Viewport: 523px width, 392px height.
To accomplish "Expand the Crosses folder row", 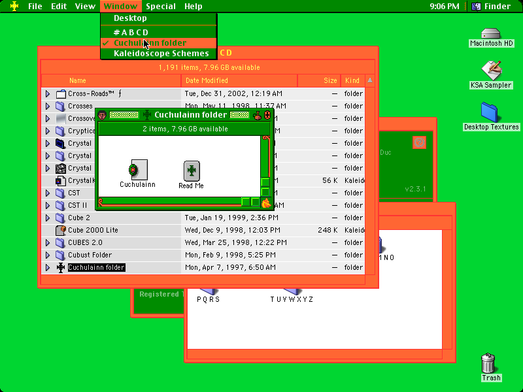I will [48, 106].
